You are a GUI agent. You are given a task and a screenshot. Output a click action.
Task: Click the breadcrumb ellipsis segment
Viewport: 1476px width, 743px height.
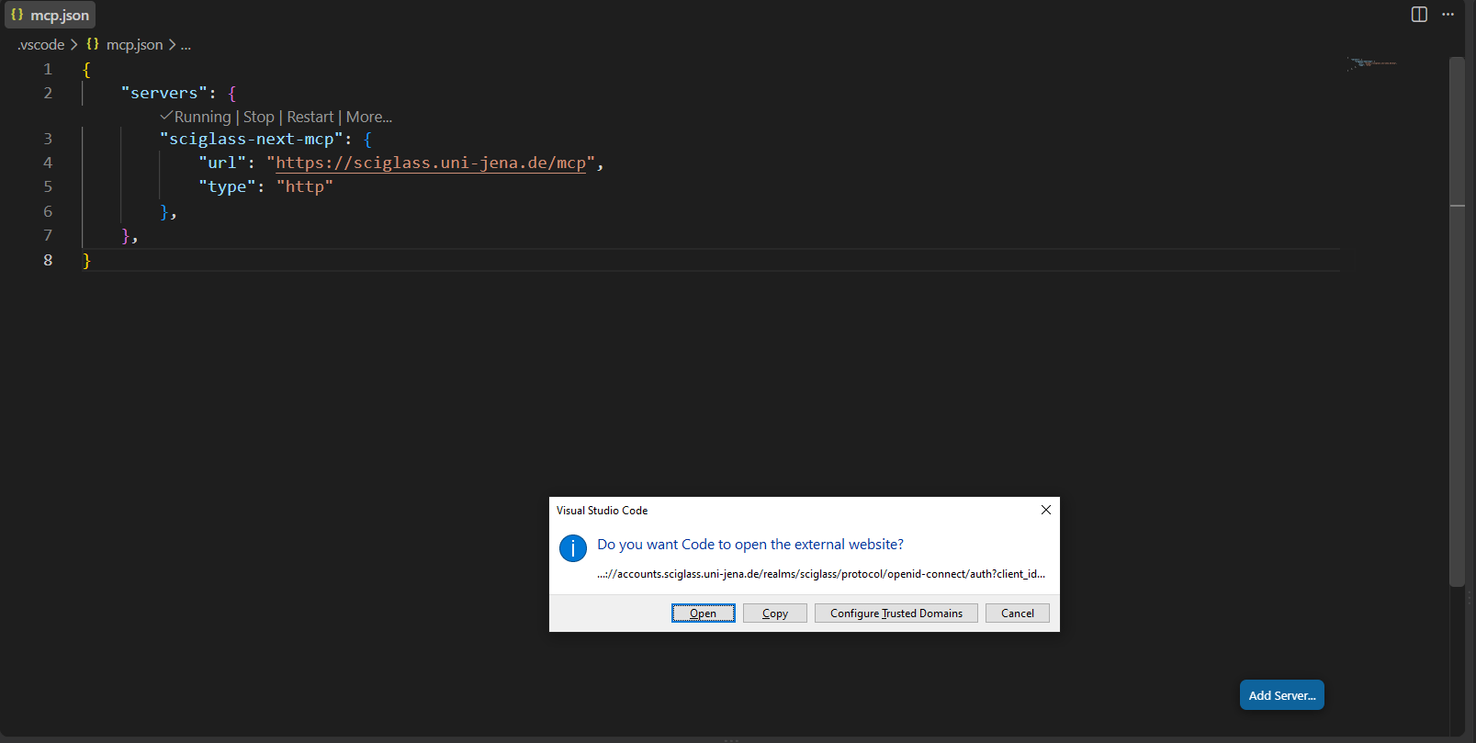186,45
